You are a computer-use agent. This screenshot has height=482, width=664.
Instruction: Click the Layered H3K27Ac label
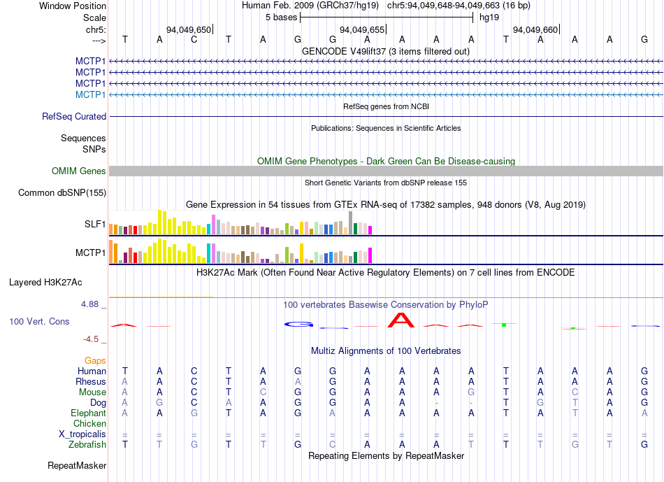[x=45, y=283]
